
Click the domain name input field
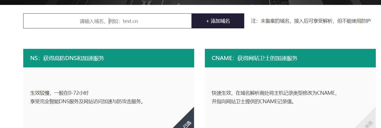pyautogui.click(x=107, y=21)
